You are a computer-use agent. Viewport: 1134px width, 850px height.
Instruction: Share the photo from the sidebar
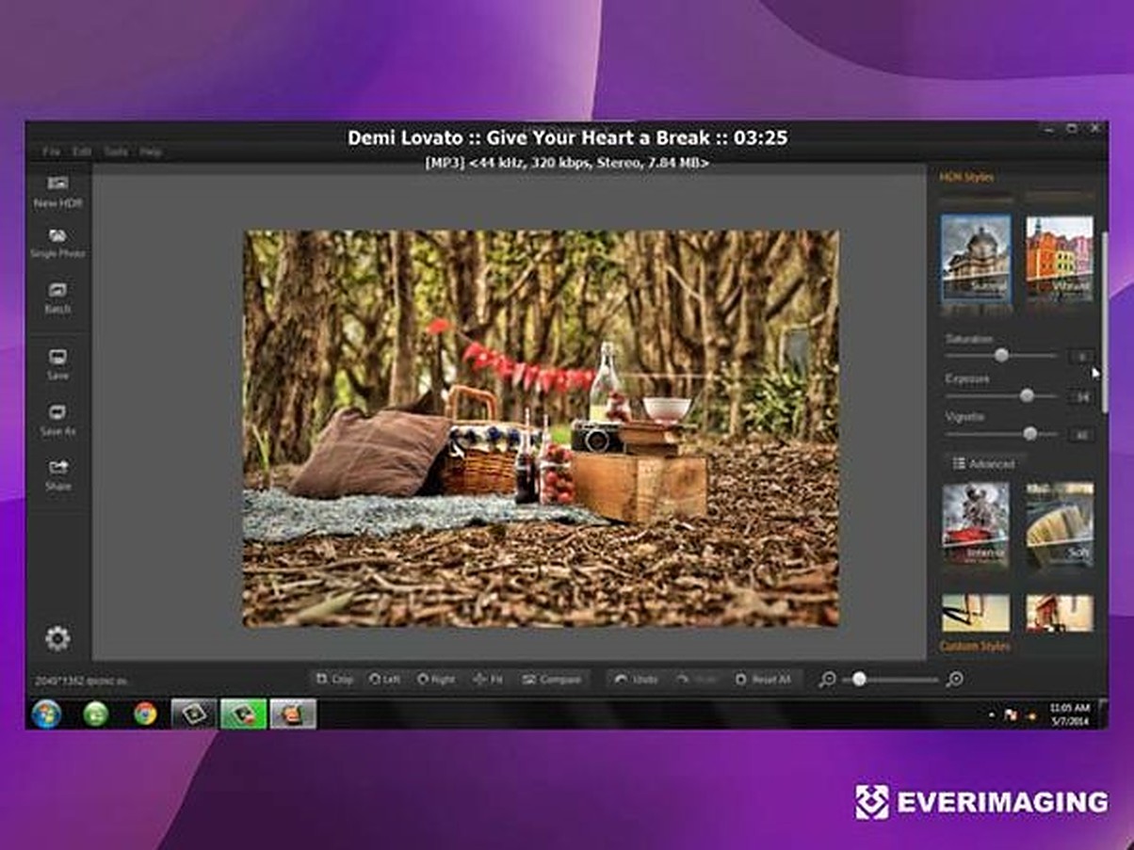pos(57,474)
